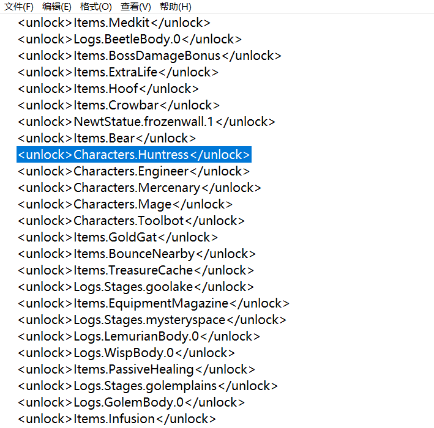Click the Items.ExtraLife line

pyautogui.click(x=118, y=72)
